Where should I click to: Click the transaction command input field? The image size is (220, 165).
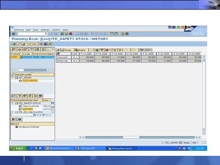click(33, 34)
